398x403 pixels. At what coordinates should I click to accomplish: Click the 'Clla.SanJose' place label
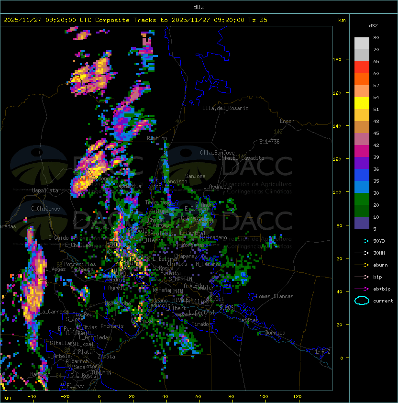(x=217, y=153)
